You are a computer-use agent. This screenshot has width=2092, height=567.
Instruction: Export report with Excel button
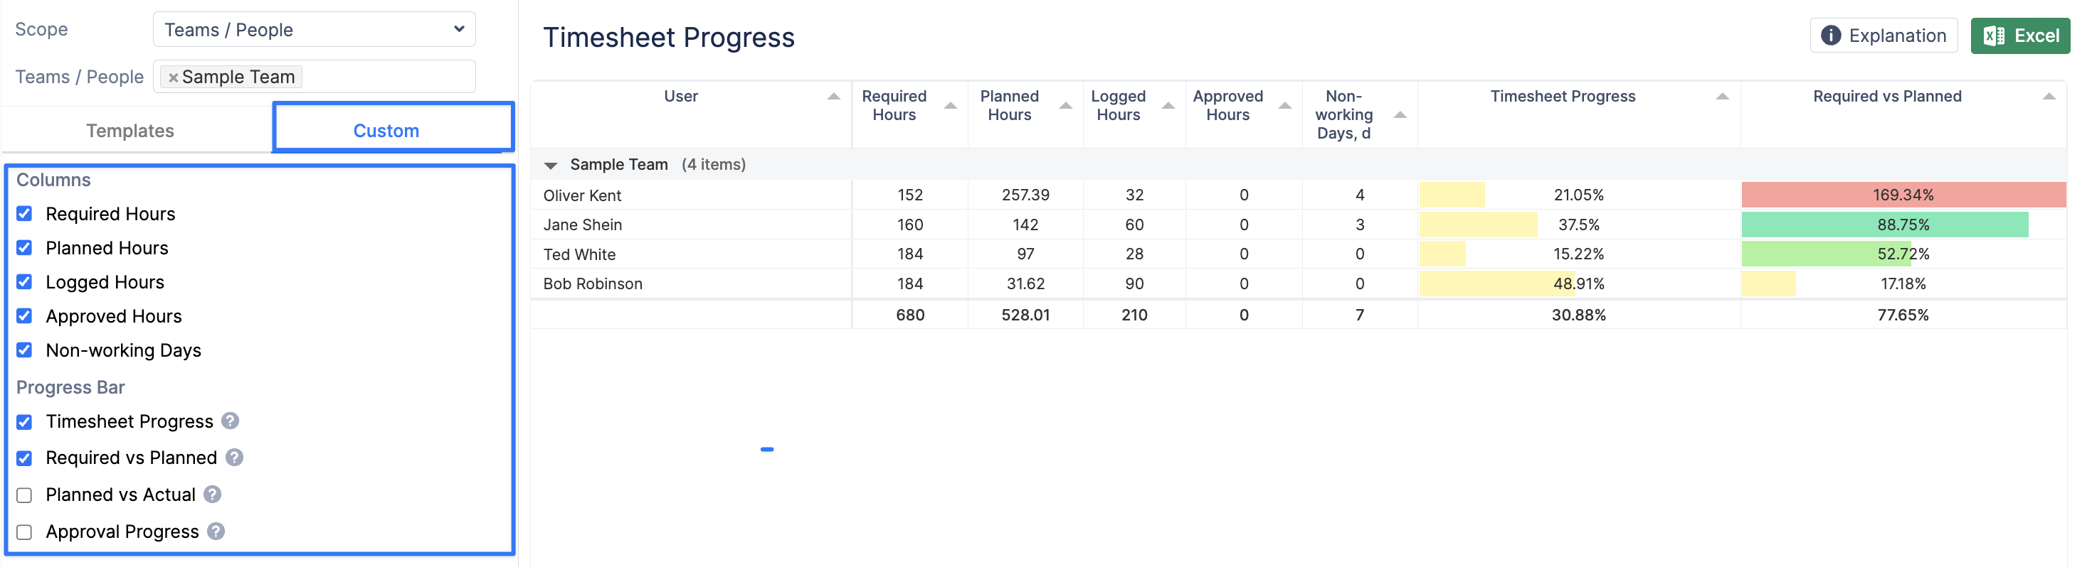click(x=2019, y=36)
